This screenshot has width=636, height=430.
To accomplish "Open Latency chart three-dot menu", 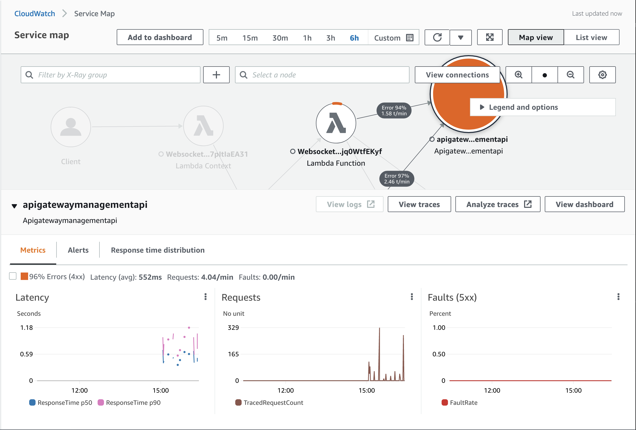I will tap(206, 297).
